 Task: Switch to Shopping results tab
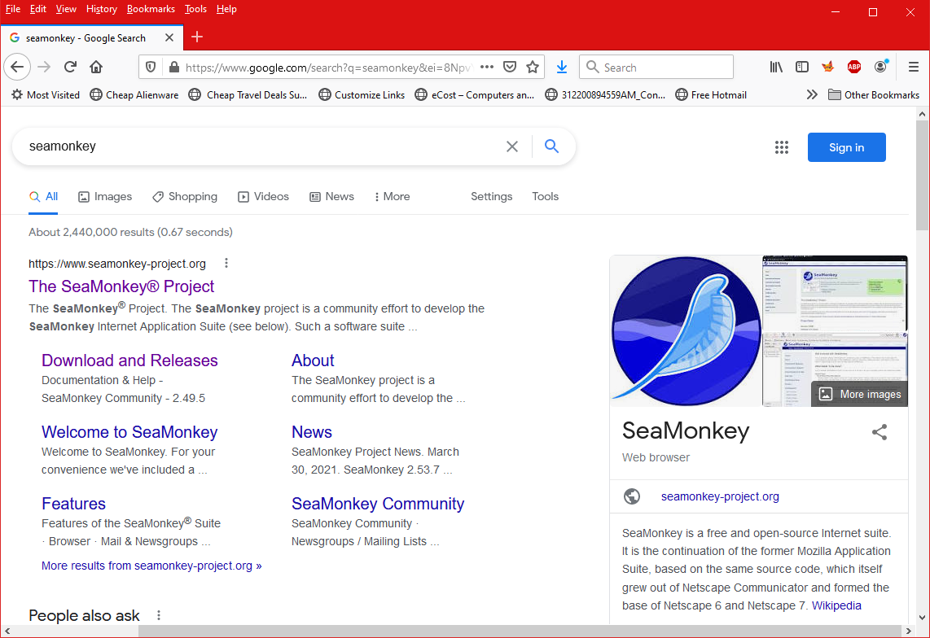pos(185,196)
